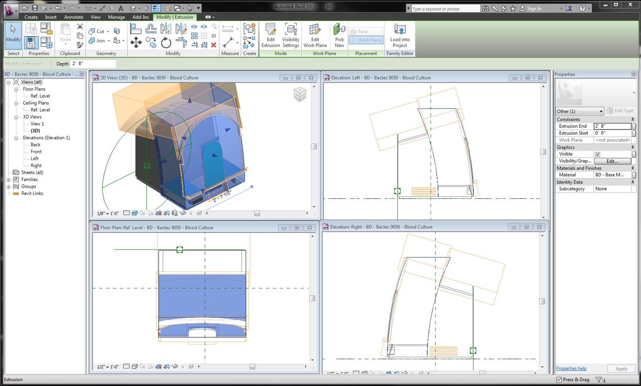Click the ViewCube in the 3D view
This screenshot has width=641, height=386.
[x=300, y=94]
